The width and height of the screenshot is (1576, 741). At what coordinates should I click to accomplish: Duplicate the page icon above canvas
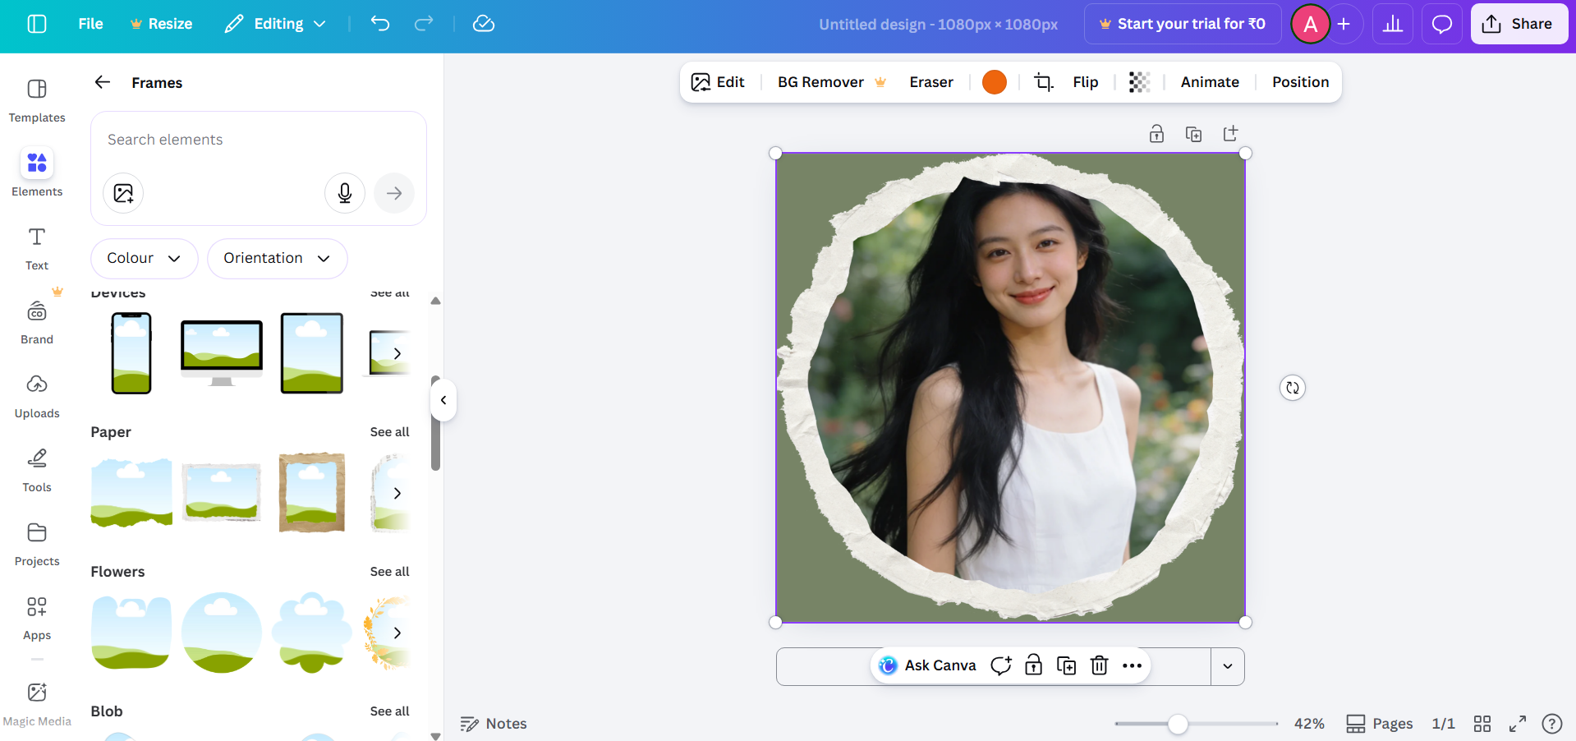point(1193,134)
